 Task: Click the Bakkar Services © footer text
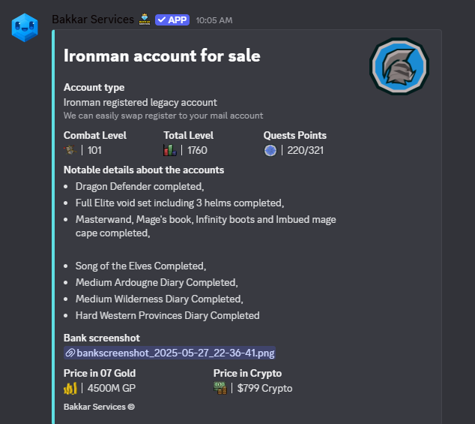99,407
